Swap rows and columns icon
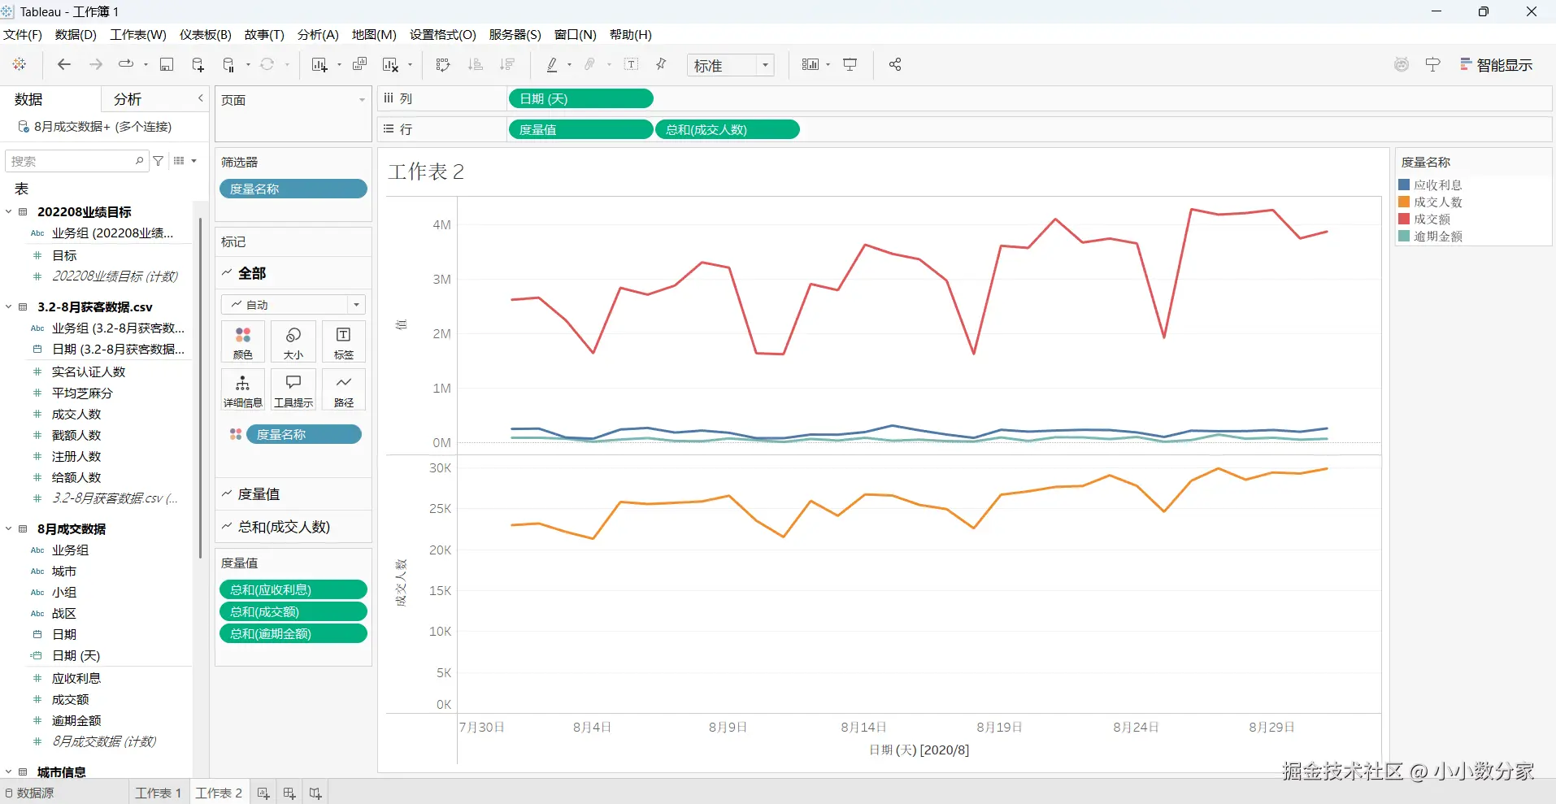 click(x=443, y=64)
